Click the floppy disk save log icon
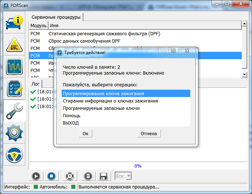This screenshot has width=252, height=194. coord(103,176)
